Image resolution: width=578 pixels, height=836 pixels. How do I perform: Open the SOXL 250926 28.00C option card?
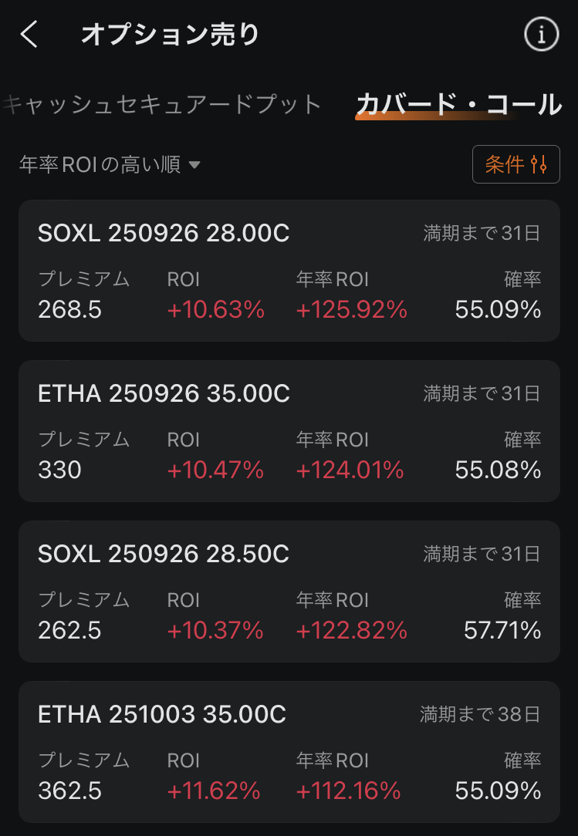coord(289,270)
